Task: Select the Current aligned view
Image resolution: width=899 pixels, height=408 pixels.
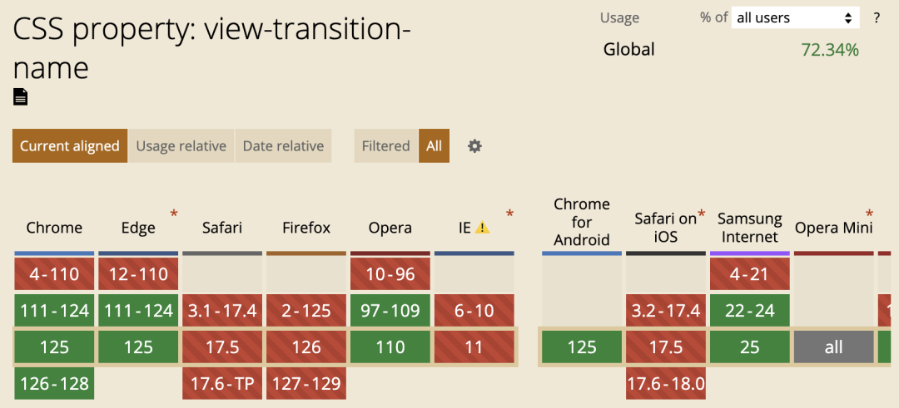Action: tap(70, 146)
